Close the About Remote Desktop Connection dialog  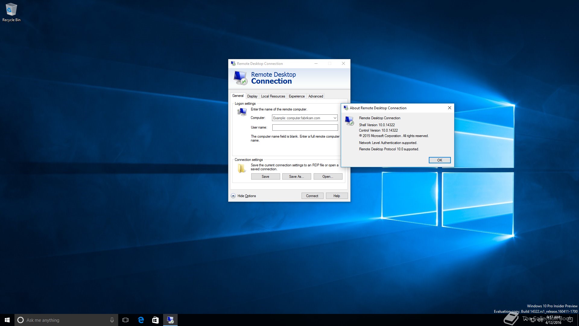click(449, 108)
